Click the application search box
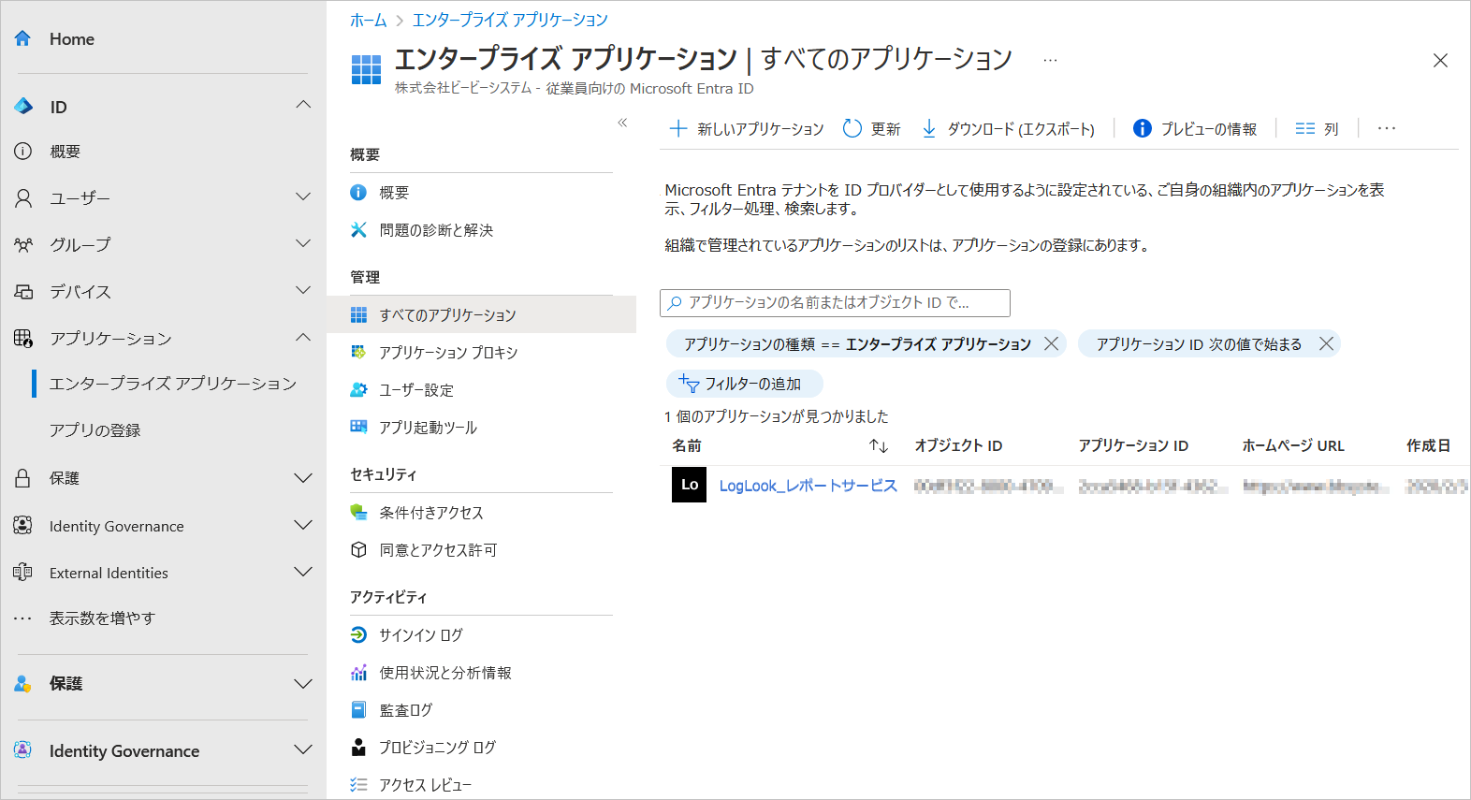The width and height of the screenshot is (1471, 800). (x=835, y=303)
